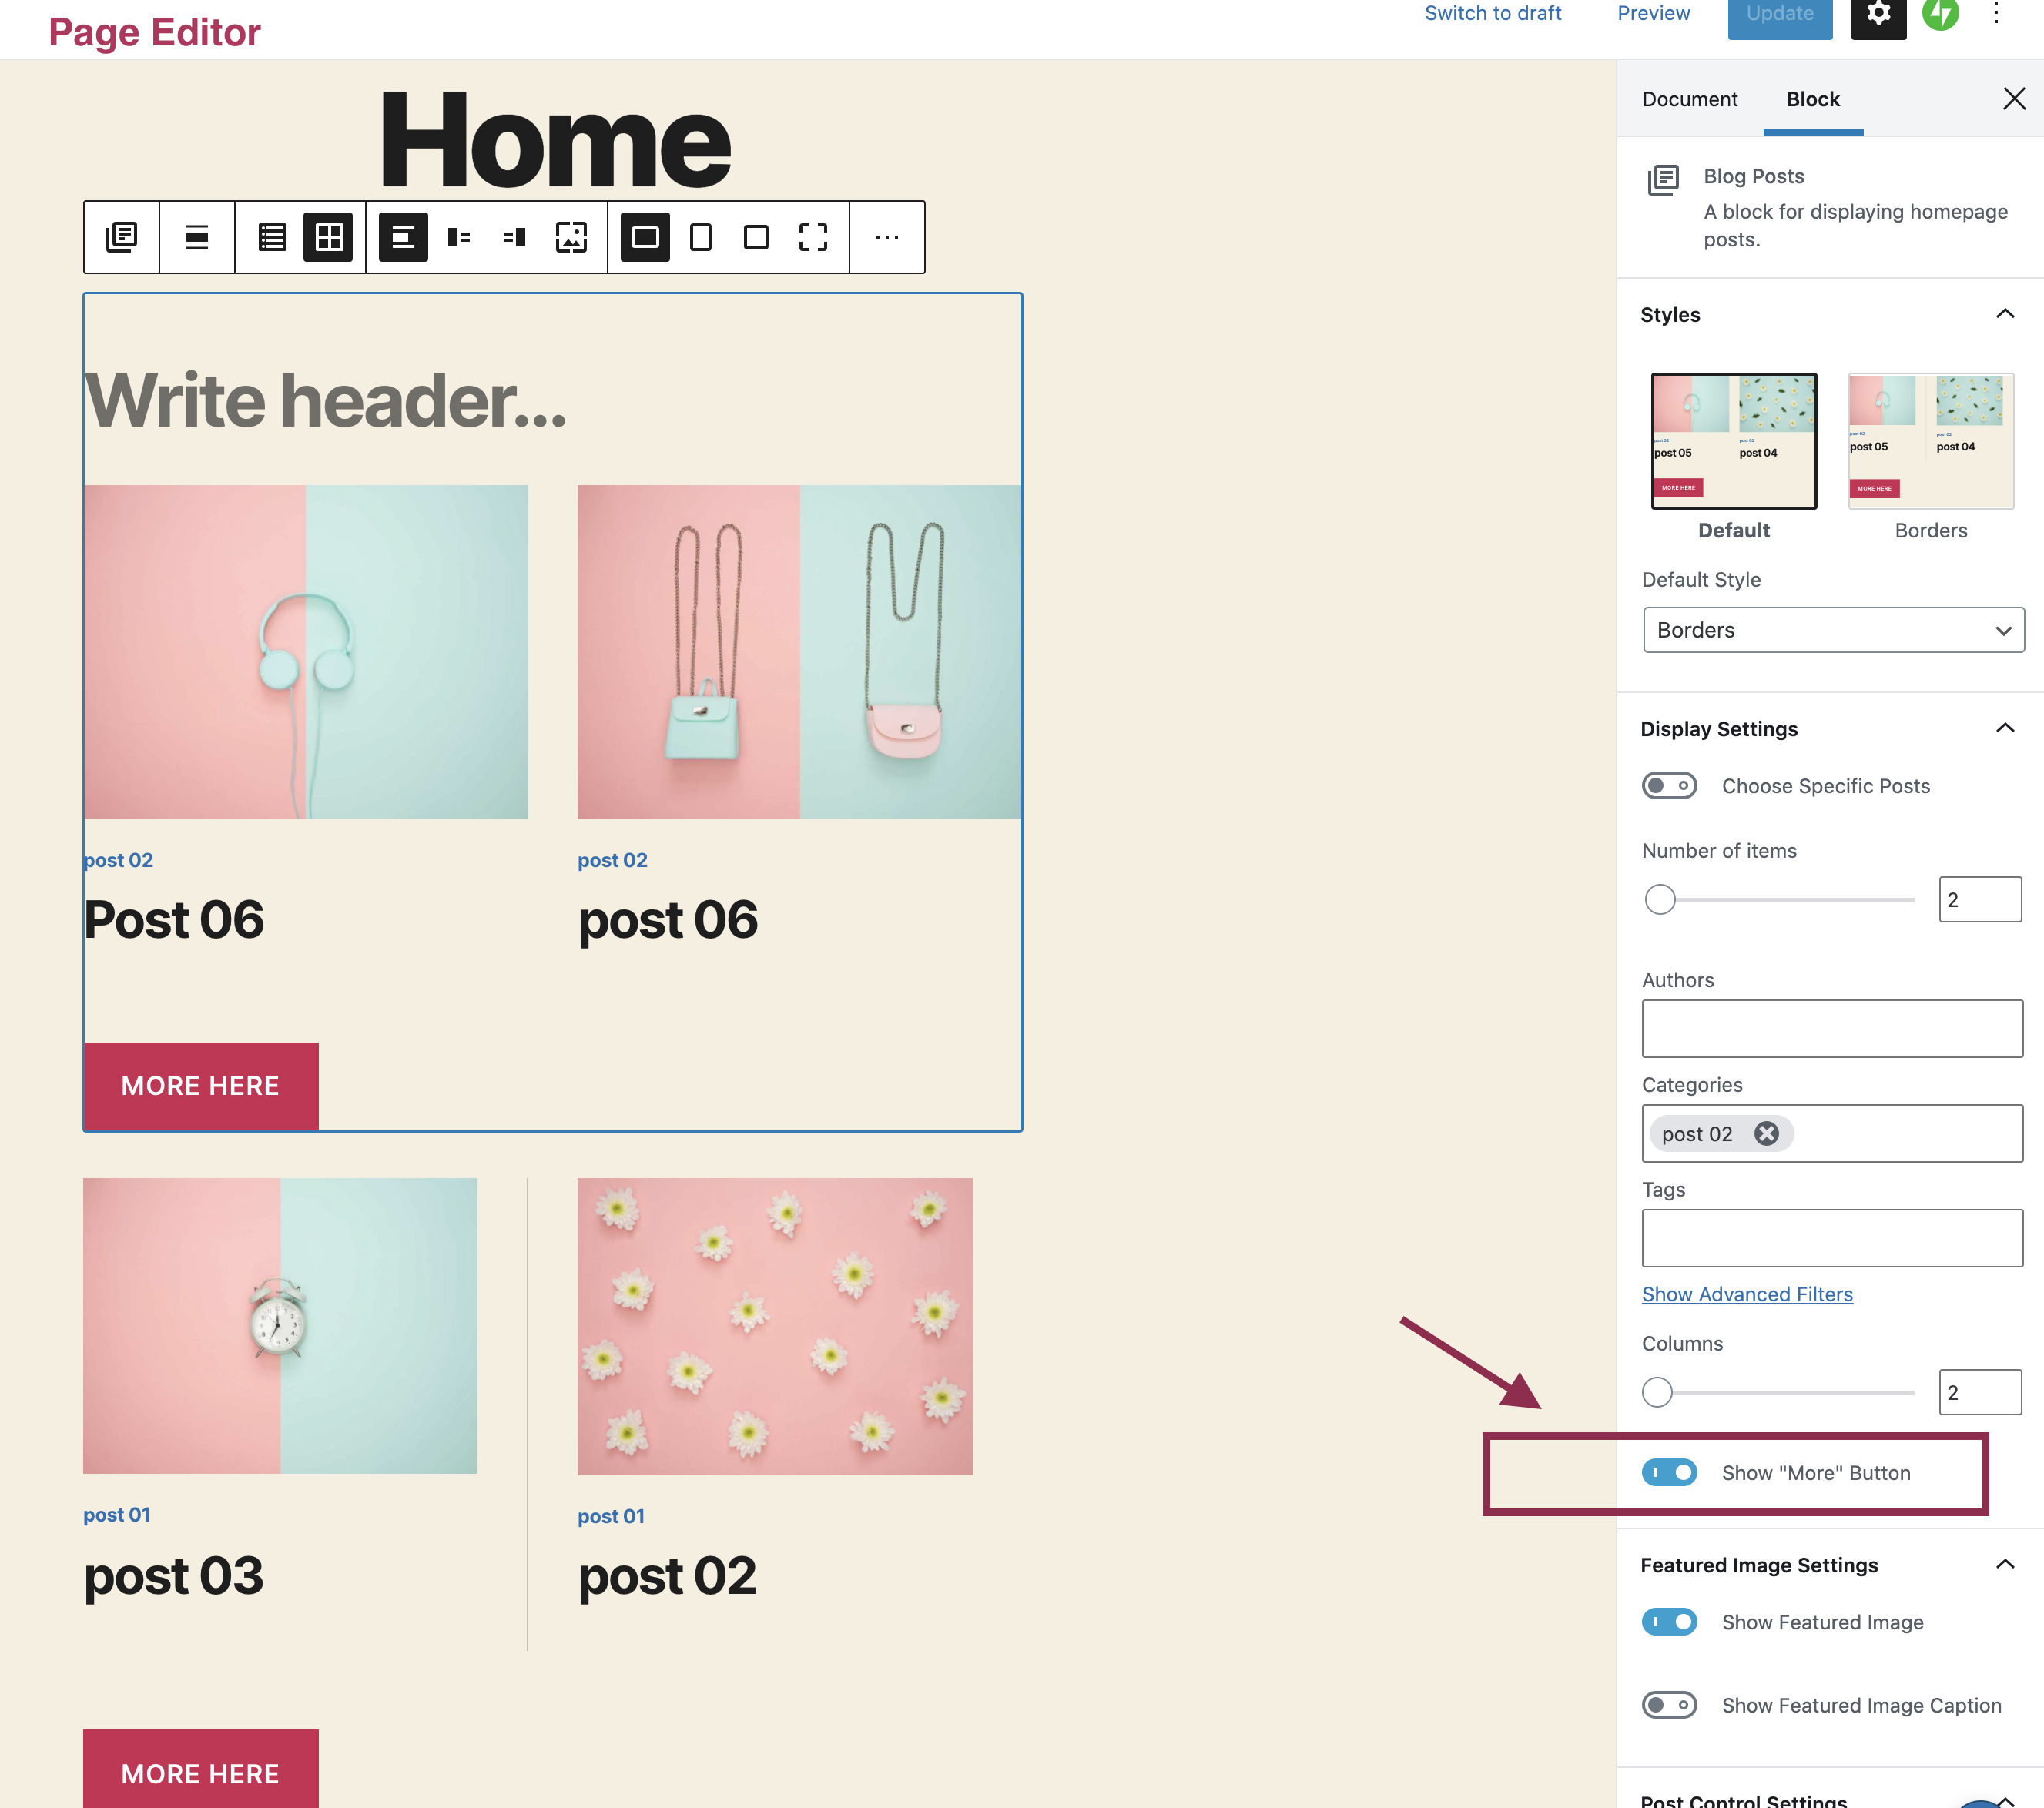The image size is (2044, 1808).
Task: Open block toolbar more options ellipsis
Action: point(887,237)
